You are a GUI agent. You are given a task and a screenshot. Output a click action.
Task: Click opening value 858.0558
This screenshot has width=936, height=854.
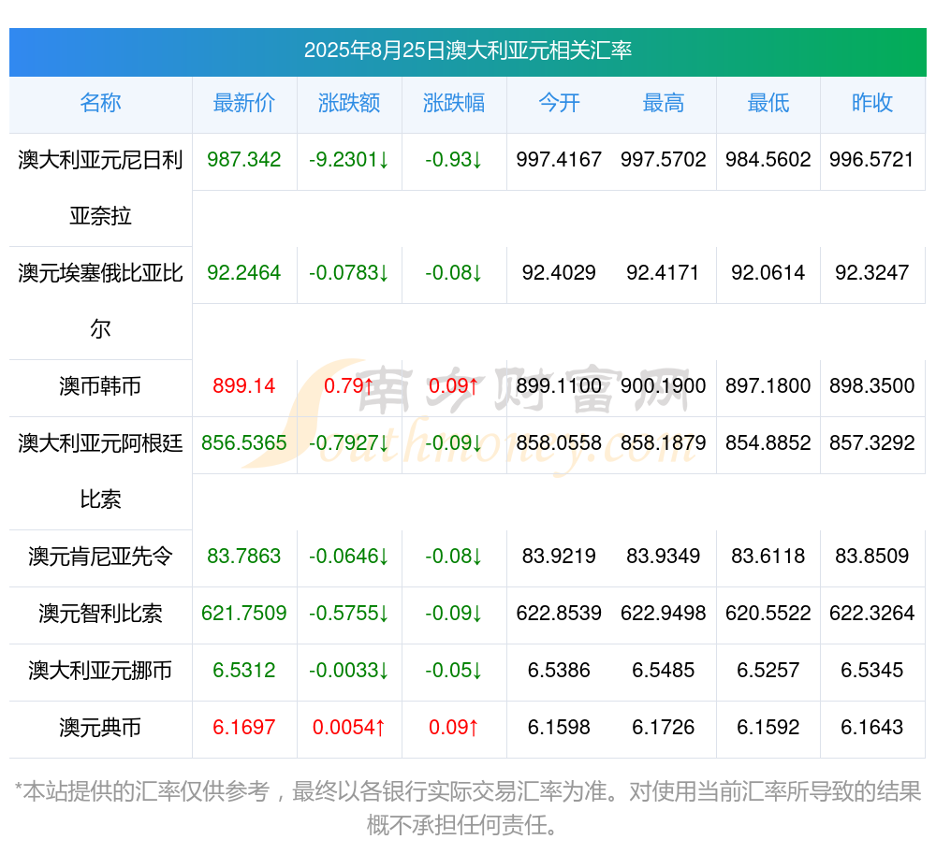tap(559, 443)
